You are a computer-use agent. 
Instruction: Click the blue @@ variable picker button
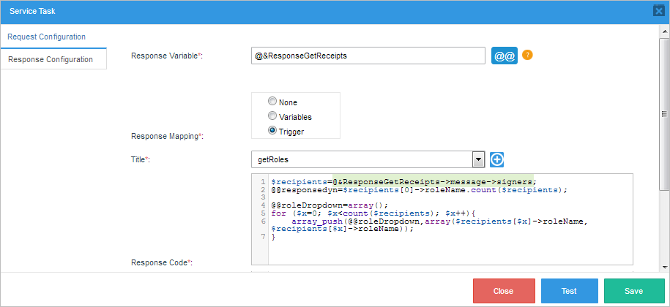tap(505, 56)
